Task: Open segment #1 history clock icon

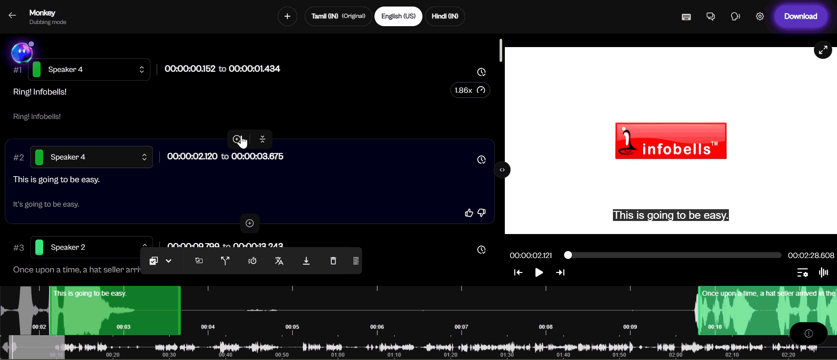Action: coord(481,72)
